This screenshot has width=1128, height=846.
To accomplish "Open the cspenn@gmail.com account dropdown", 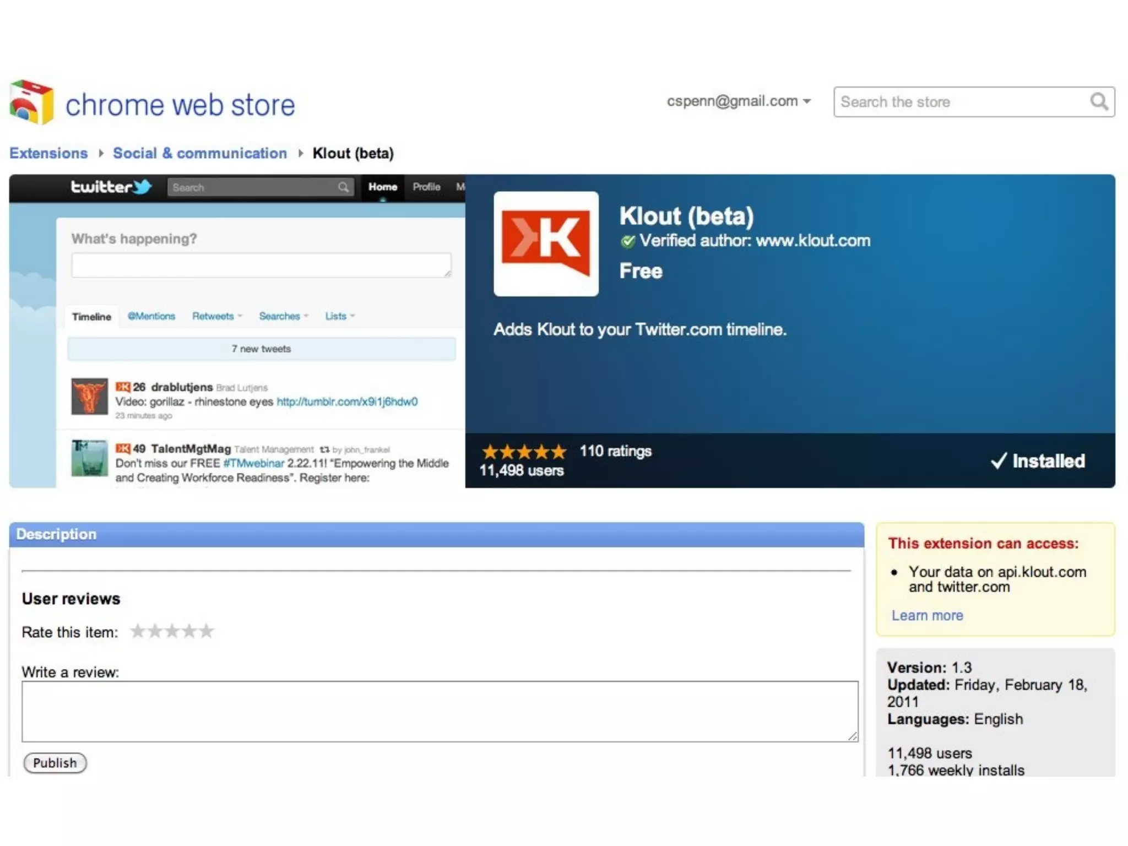I will point(738,101).
